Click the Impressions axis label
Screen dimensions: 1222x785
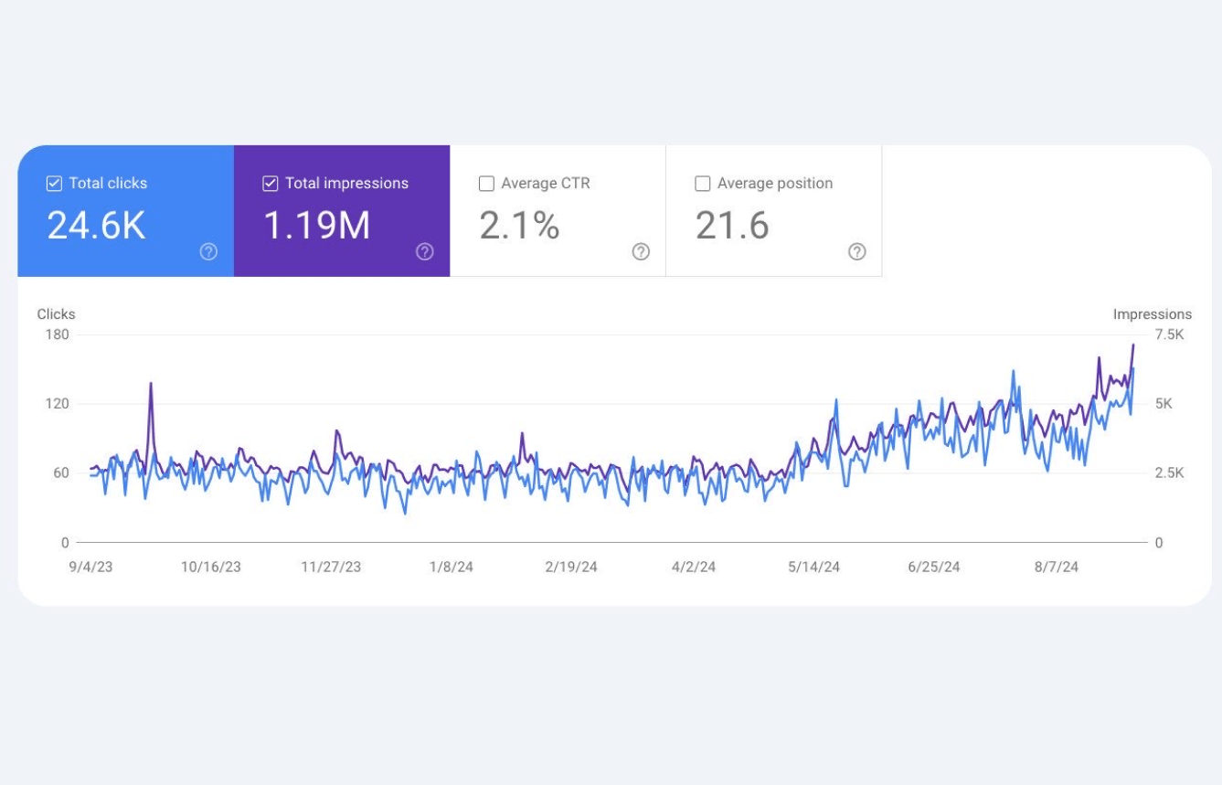coord(1153,313)
